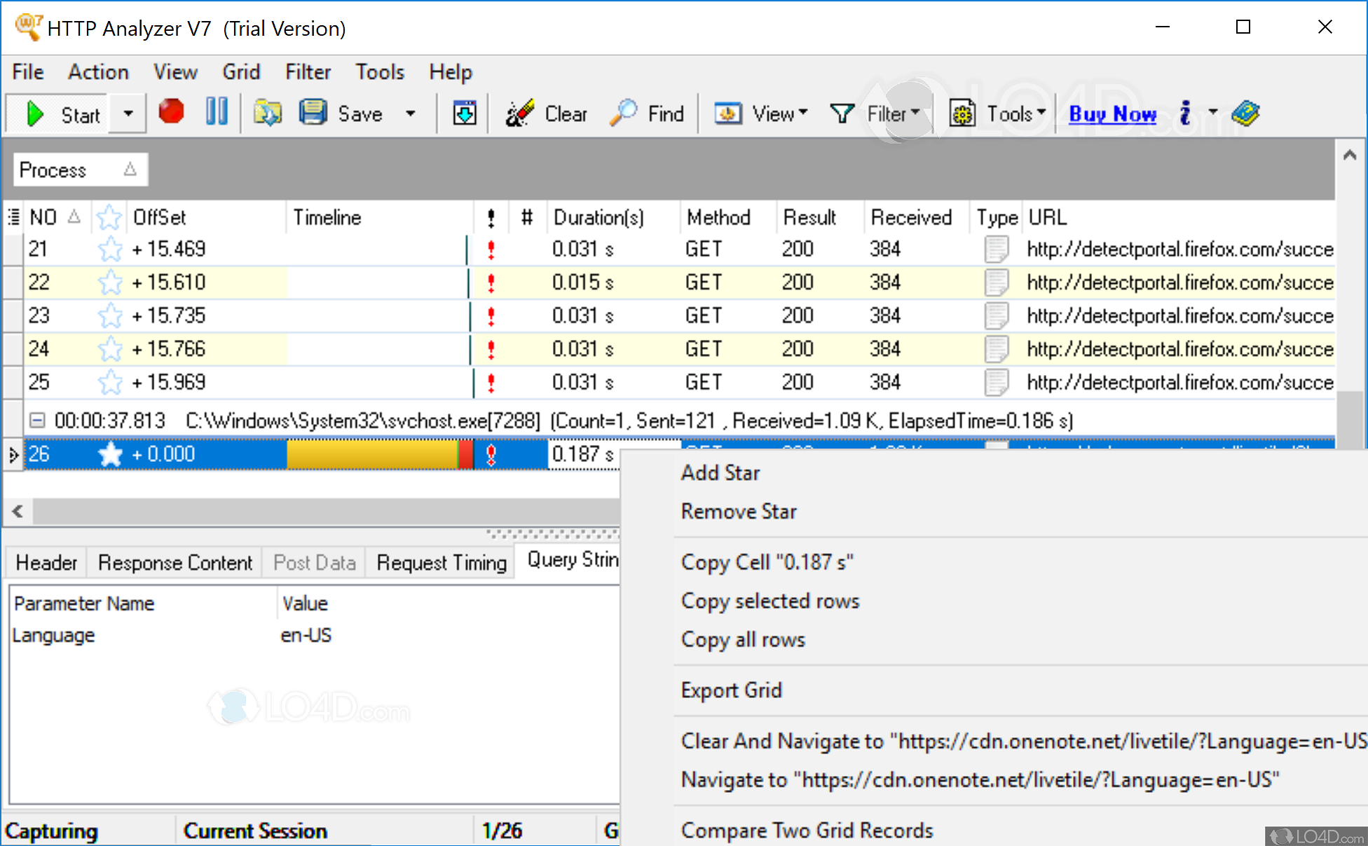The image size is (1368, 846).
Task: Open a saved session file
Action: [267, 113]
